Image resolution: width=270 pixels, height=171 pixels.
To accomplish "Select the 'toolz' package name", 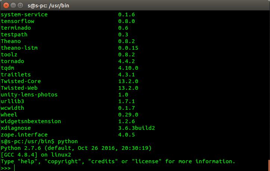I will click(x=9, y=55).
